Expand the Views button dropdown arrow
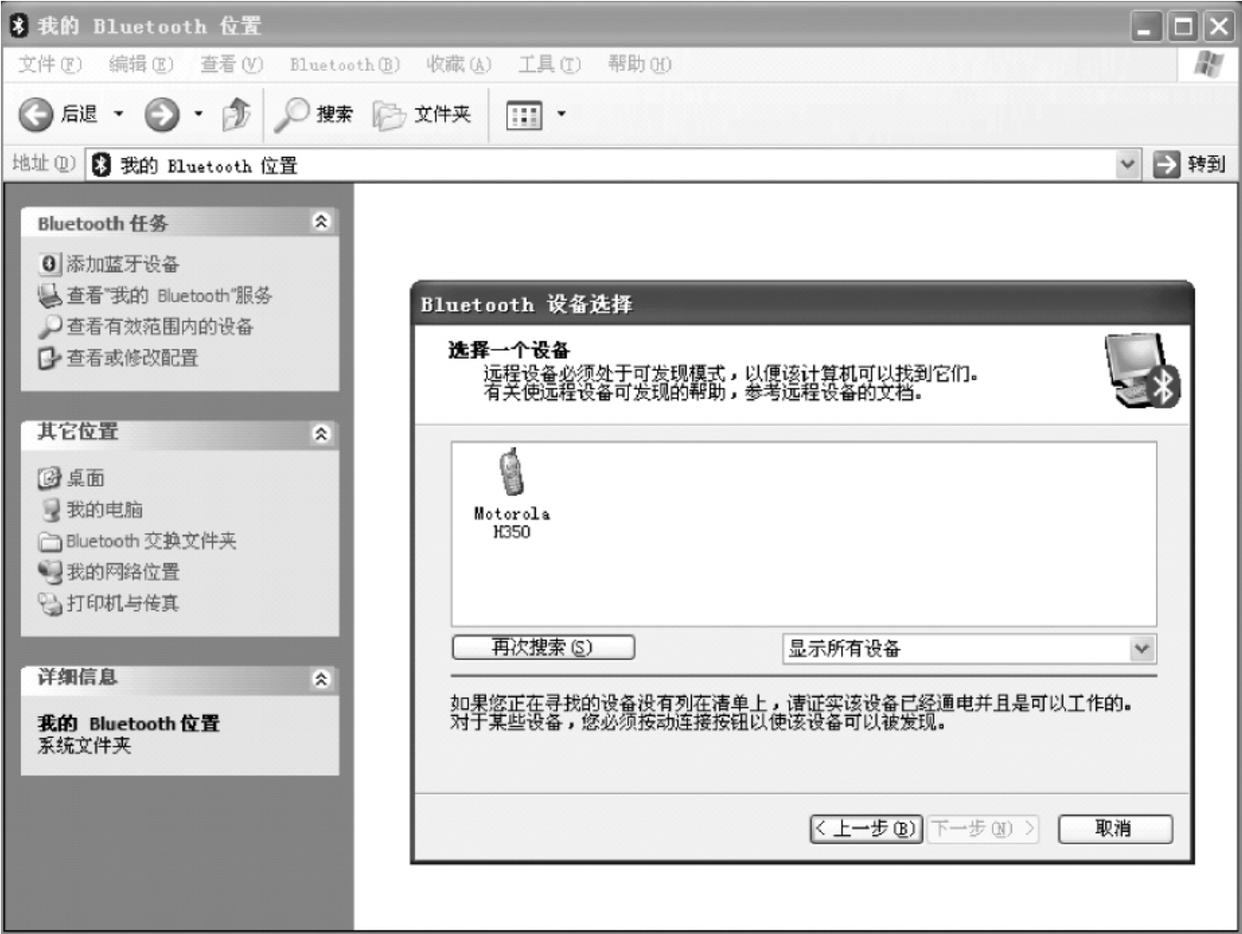This screenshot has width=1242, height=934. (562, 114)
